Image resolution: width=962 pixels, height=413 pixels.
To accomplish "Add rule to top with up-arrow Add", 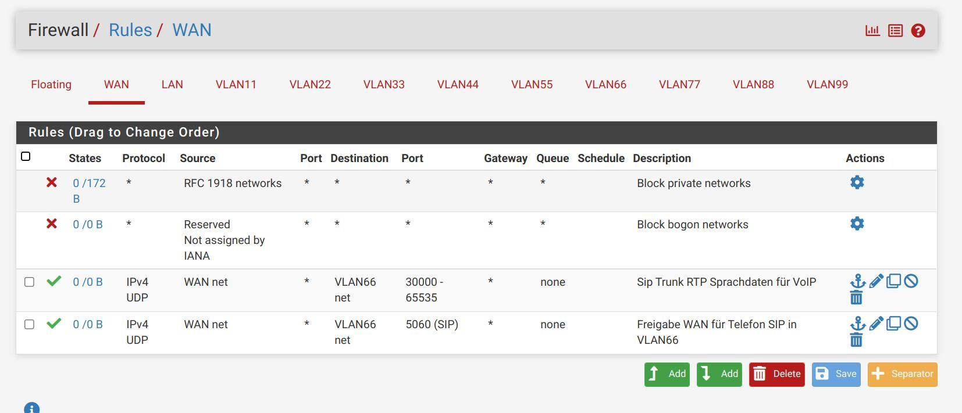I will click(x=667, y=374).
